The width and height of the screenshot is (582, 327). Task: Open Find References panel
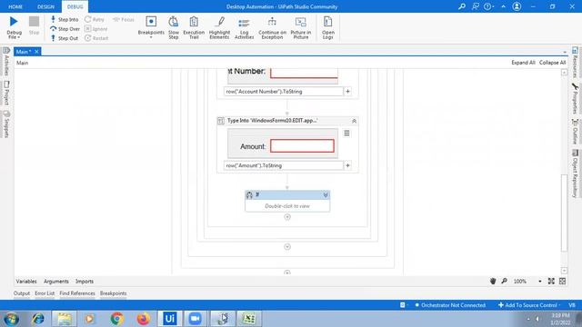77,293
